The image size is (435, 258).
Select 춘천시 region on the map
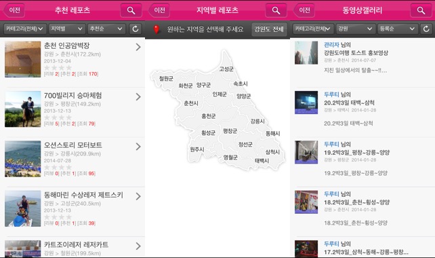tap(191, 103)
